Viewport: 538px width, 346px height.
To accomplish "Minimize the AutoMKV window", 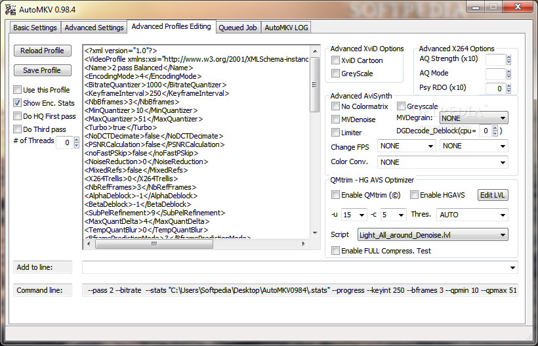I will click(x=476, y=7).
